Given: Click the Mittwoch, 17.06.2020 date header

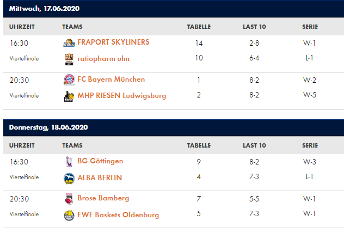Looking at the screenshot, I should [44, 9].
